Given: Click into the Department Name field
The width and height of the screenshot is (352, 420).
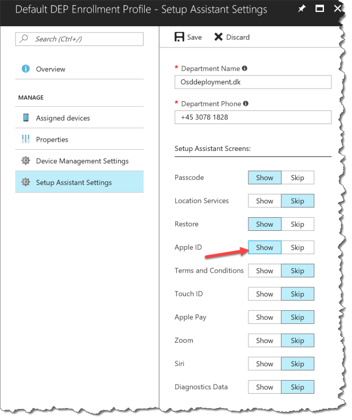Looking at the screenshot, I should pos(252,82).
